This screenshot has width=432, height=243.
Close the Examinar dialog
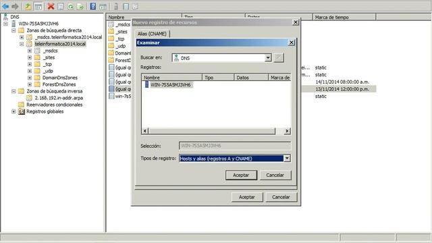click(291, 43)
